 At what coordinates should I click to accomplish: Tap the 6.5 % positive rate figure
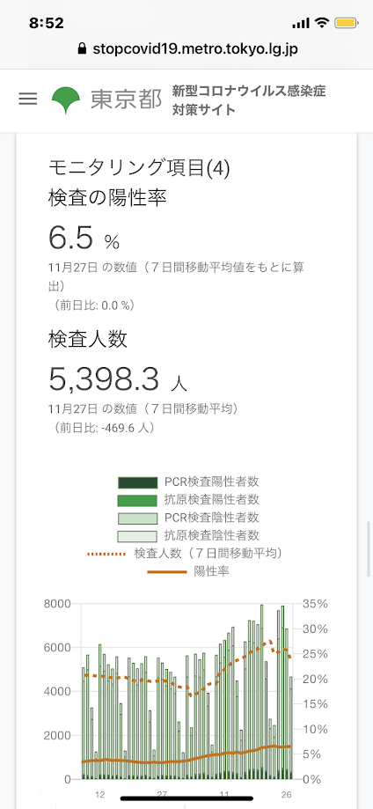[x=84, y=238]
